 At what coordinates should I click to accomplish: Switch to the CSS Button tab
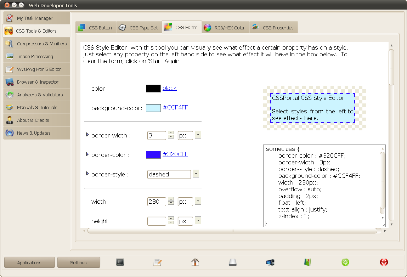96,28
